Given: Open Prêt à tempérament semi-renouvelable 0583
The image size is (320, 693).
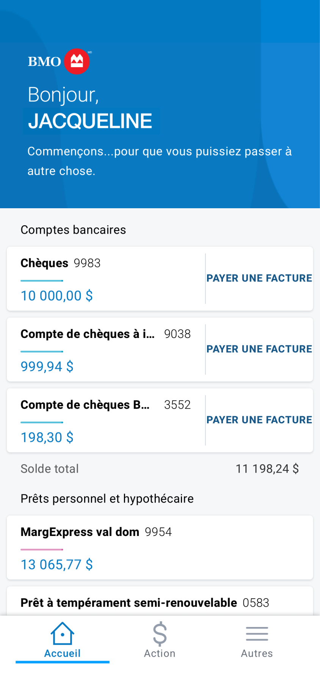Looking at the screenshot, I should tap(144, 603).
